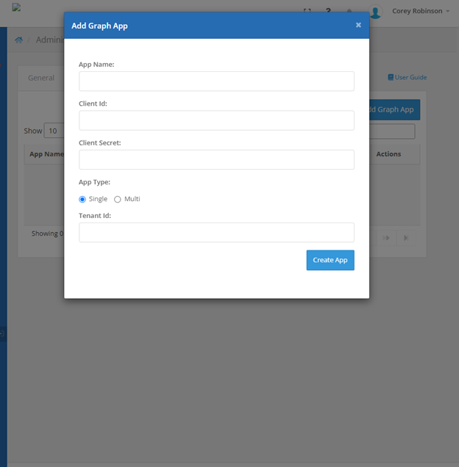The image size is (459, 467).
Task: Open help via the question mark icon
Action: pos(328,11)
